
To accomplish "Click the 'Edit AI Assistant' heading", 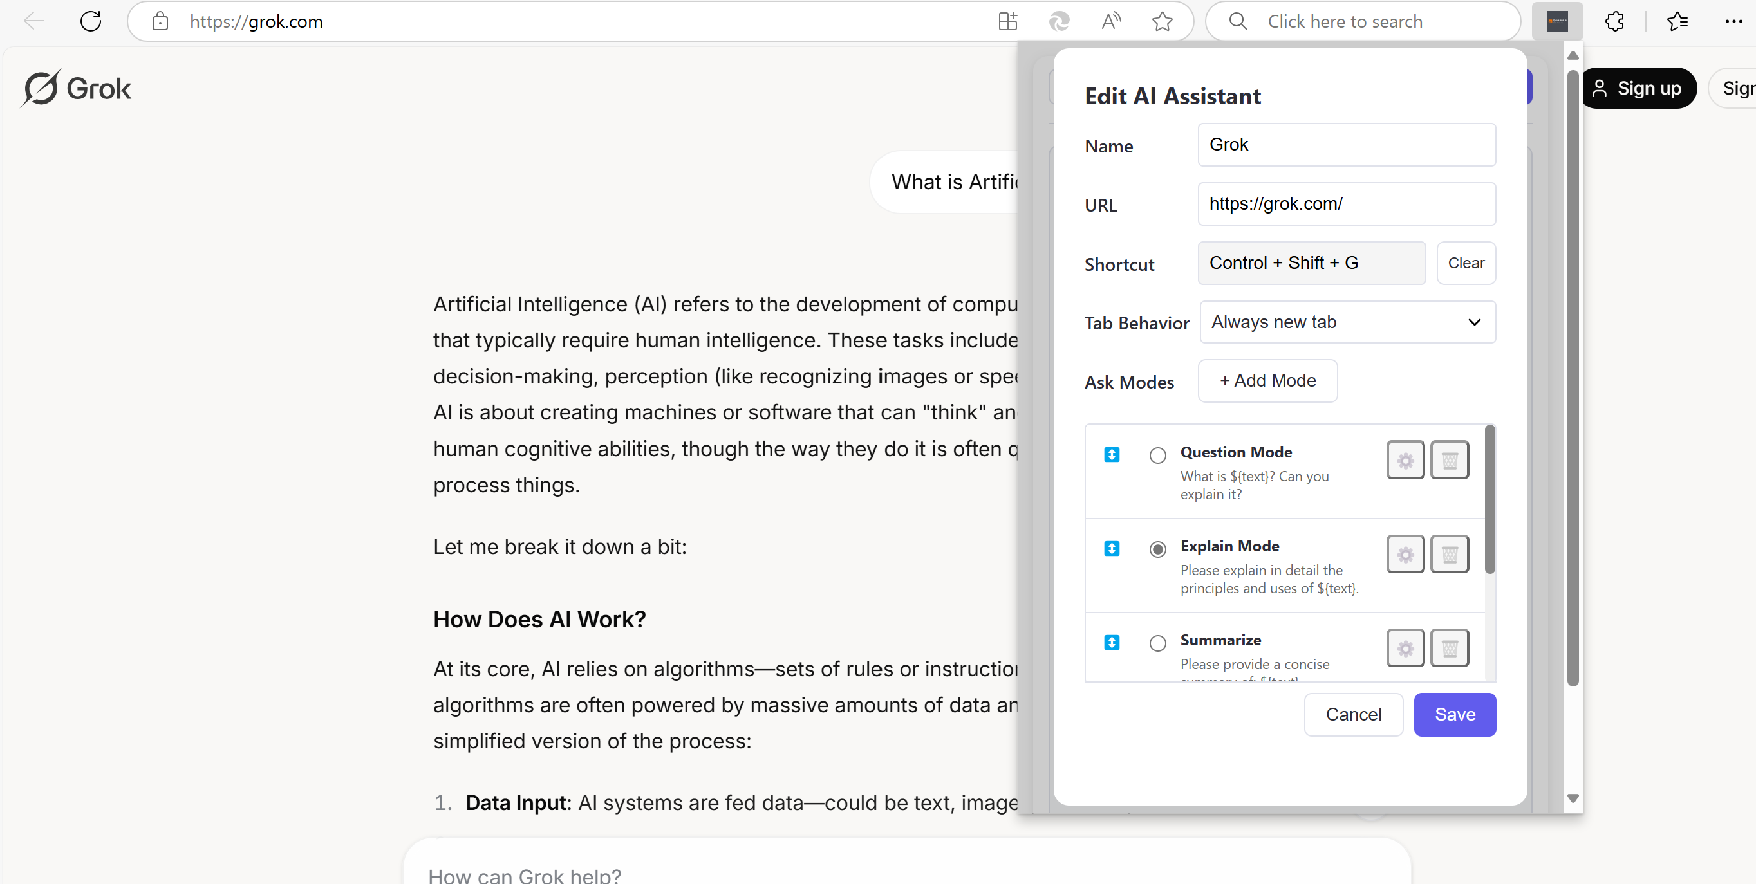I will pos(1172,96).
